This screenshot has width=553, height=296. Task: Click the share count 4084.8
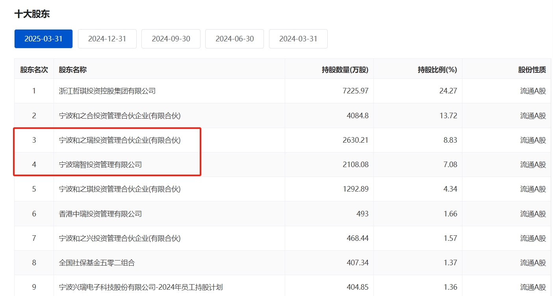[x=358, y=115]
